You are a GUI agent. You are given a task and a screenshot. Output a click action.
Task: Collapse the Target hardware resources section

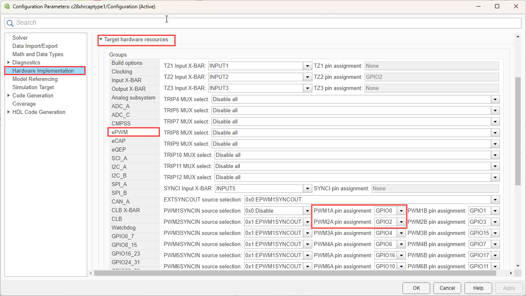(x=101, y=40)
